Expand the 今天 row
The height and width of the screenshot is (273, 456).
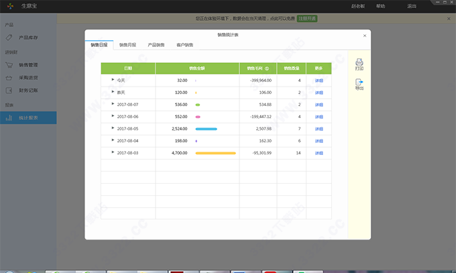tap(113, 79)
